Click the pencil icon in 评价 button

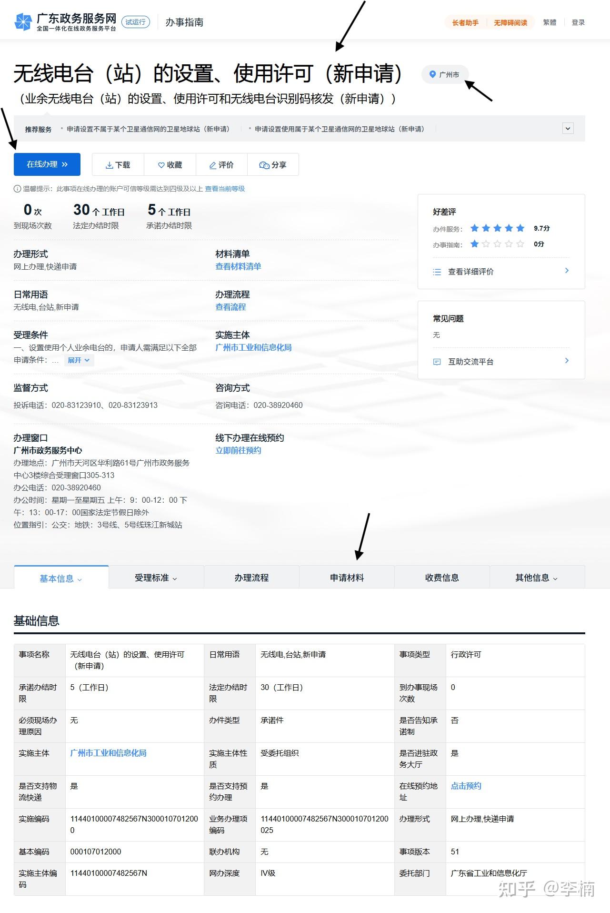[213, 165]
